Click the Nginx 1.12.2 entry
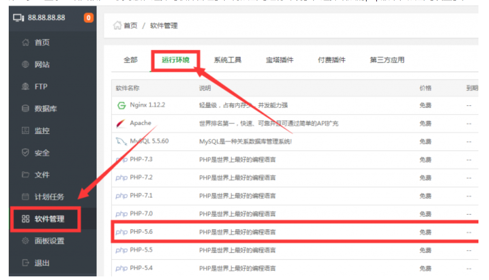 point(147,105)
